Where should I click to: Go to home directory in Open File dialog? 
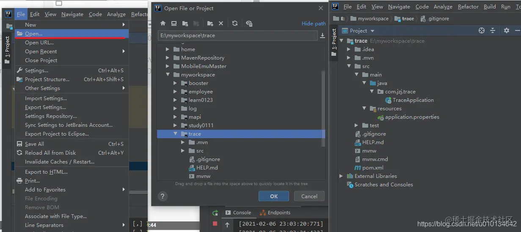pos(163,23)
